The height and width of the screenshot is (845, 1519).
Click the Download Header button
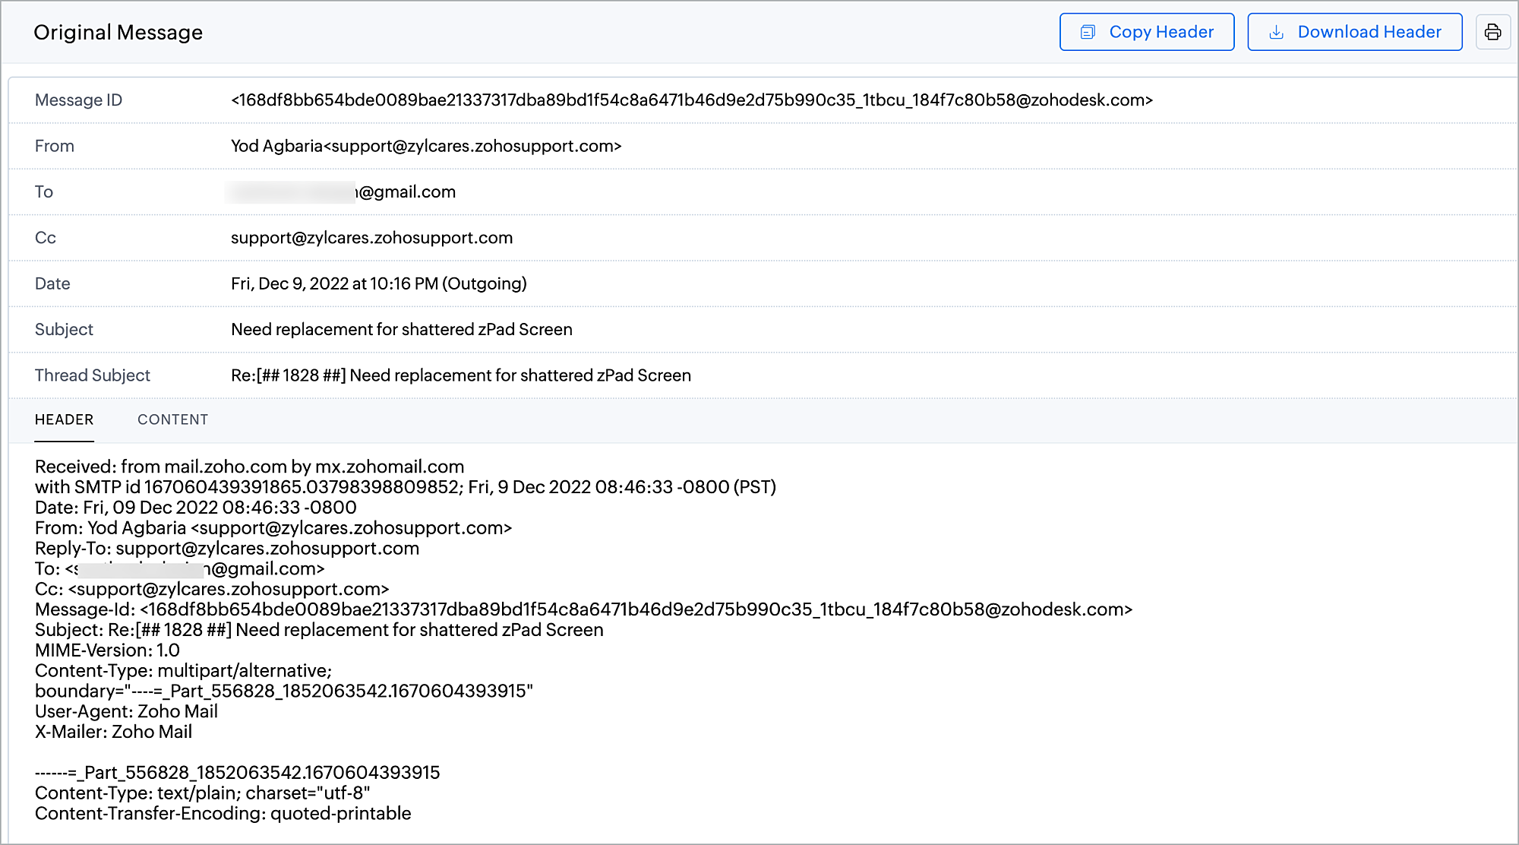pyautogui.click(x=1354, y=32)
